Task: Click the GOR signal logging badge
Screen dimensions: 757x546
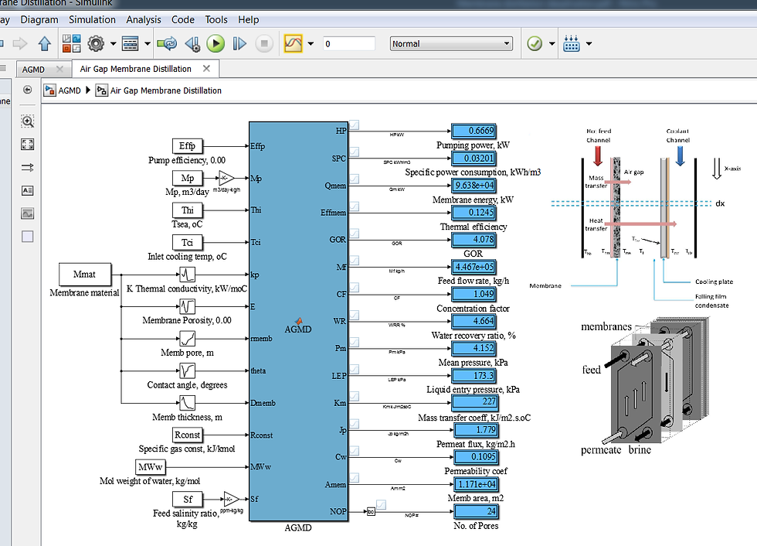Action: pyautogui.click(x=355, y=234)
